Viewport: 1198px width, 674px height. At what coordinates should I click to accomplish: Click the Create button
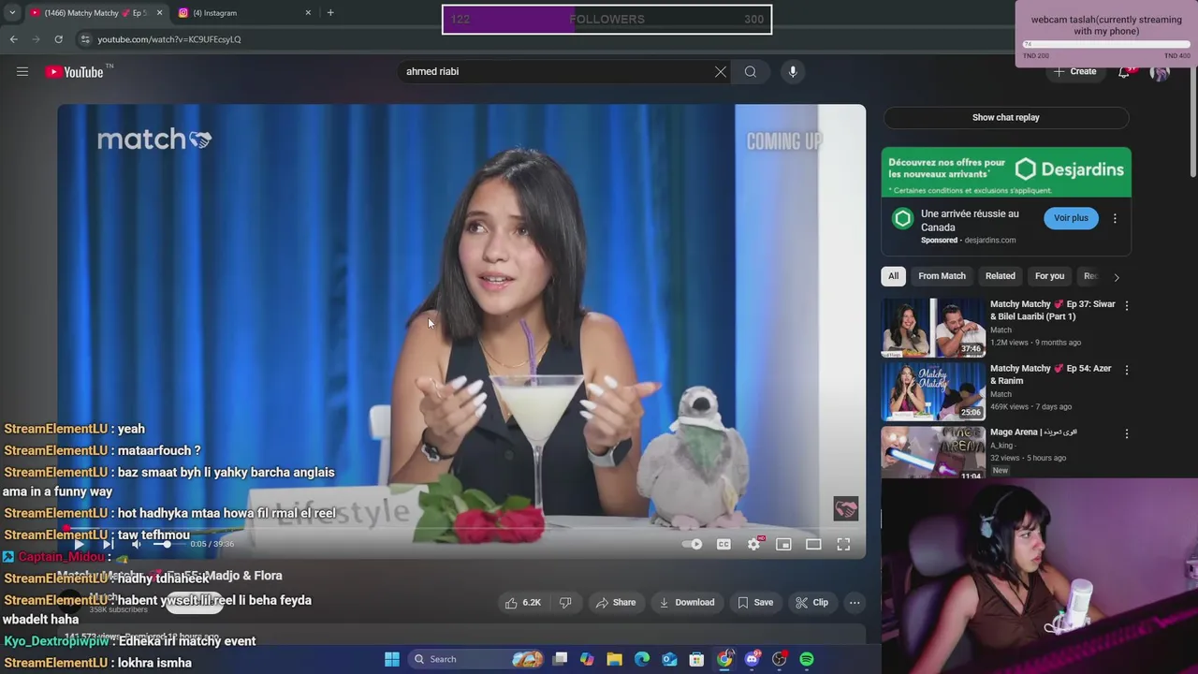click(1074, 72)
